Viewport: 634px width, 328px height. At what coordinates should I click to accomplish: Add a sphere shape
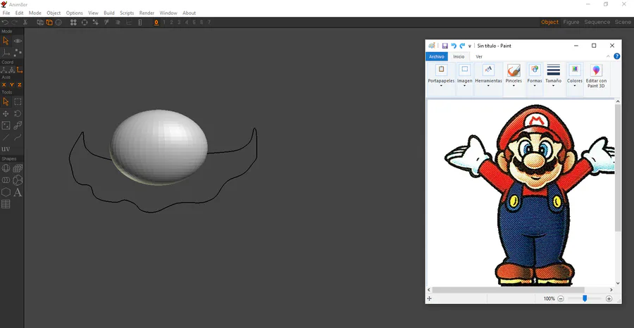[x=6, y=168]
